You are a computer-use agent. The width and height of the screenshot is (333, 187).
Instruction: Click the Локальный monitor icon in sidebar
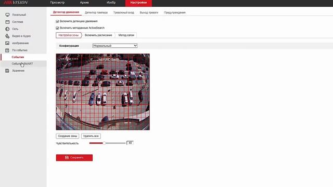pyautogui.click(x=7, y=15)
